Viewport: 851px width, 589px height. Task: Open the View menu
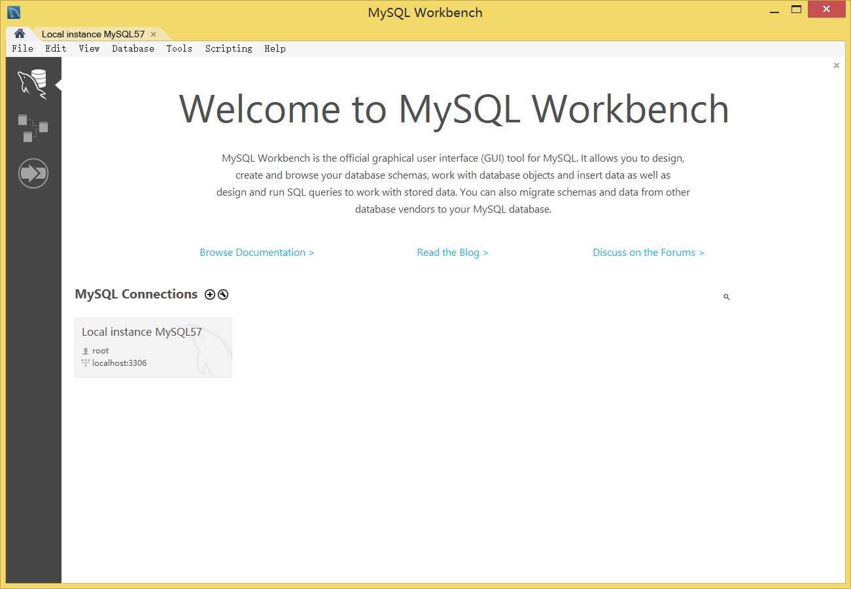point(89,48)
